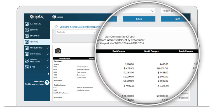Click the East Campus column header

pos(119,51)
